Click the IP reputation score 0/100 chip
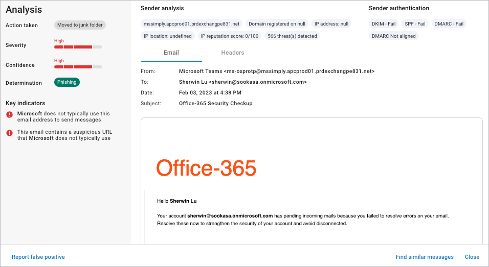Viewport: 489px width, 267px height. pyautogui.click(x=230, y=36)
